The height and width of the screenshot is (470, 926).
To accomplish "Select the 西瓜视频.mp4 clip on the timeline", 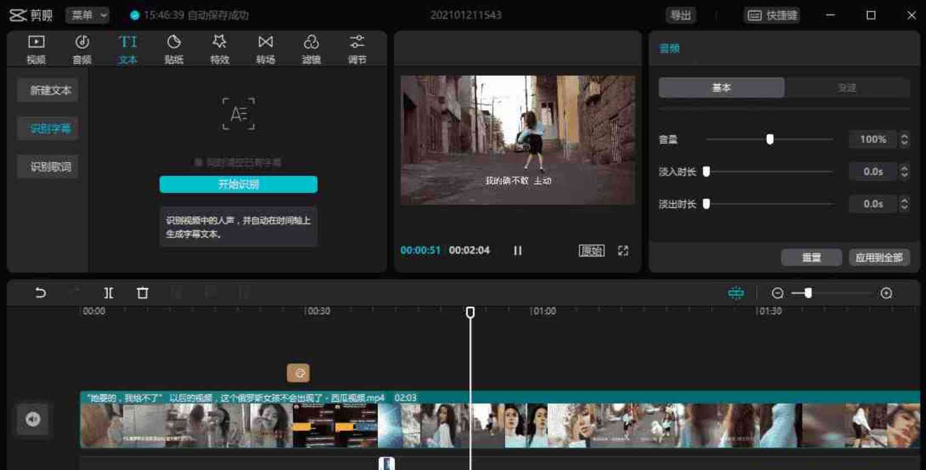I will (x=500, y=420).
